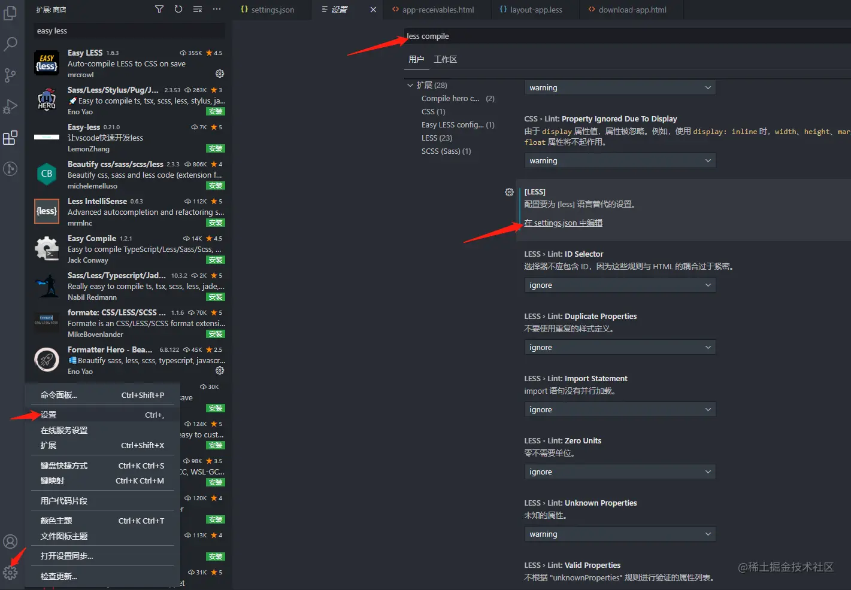The width and height of the screenshot is (851, 590).
Task: Open the LESS Lint ID Selector dropdown
Action: 620,285
